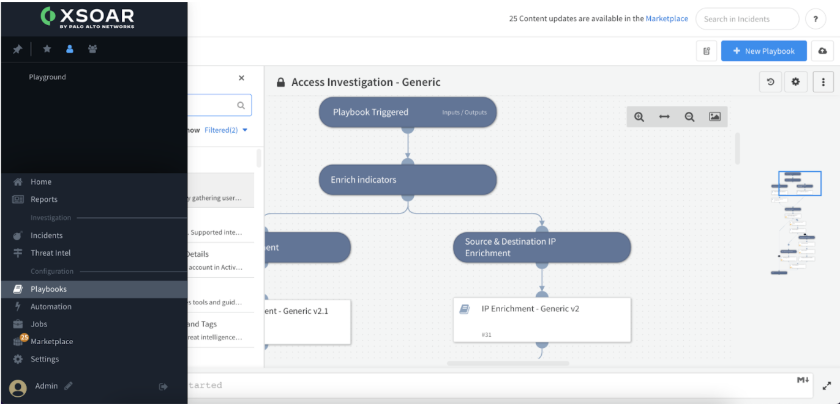Select the single user icon in sidebar

tap(70, 49)
